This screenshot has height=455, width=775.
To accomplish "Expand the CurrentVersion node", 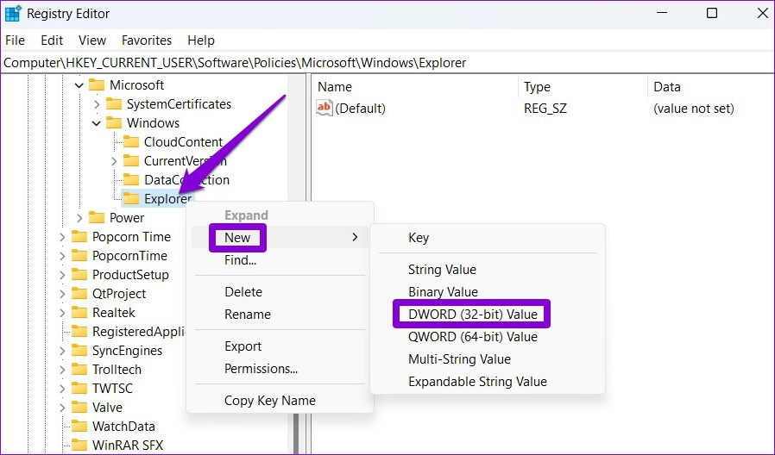I will [114, 161].
